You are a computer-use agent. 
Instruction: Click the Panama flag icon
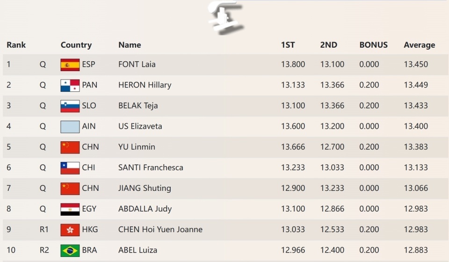(70, 85)
